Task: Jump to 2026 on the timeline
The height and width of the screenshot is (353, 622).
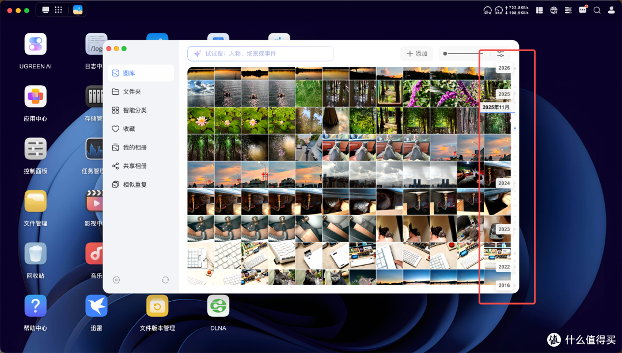Action: coord(504,68)
